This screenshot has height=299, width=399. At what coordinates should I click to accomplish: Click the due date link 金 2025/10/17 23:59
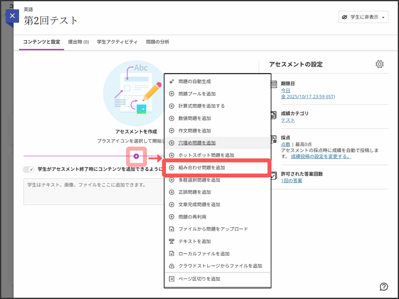[x=308, y=97]
